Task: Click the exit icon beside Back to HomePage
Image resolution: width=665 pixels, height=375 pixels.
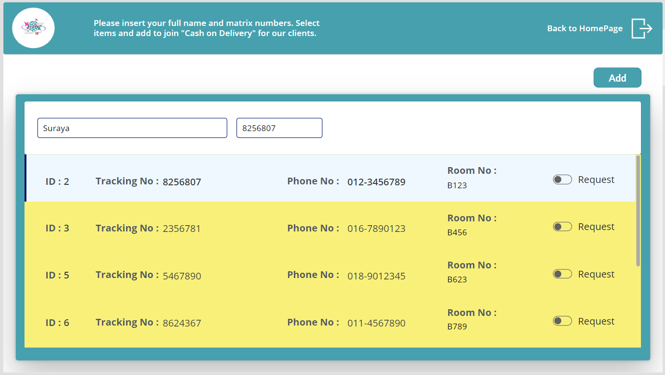Action: (641, 28)
